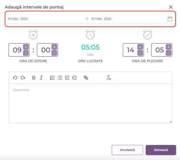This screenshot has width=180, height=160.
Task: Click the start date 19 Febr. 2025
Action: [x=18, y=19]
